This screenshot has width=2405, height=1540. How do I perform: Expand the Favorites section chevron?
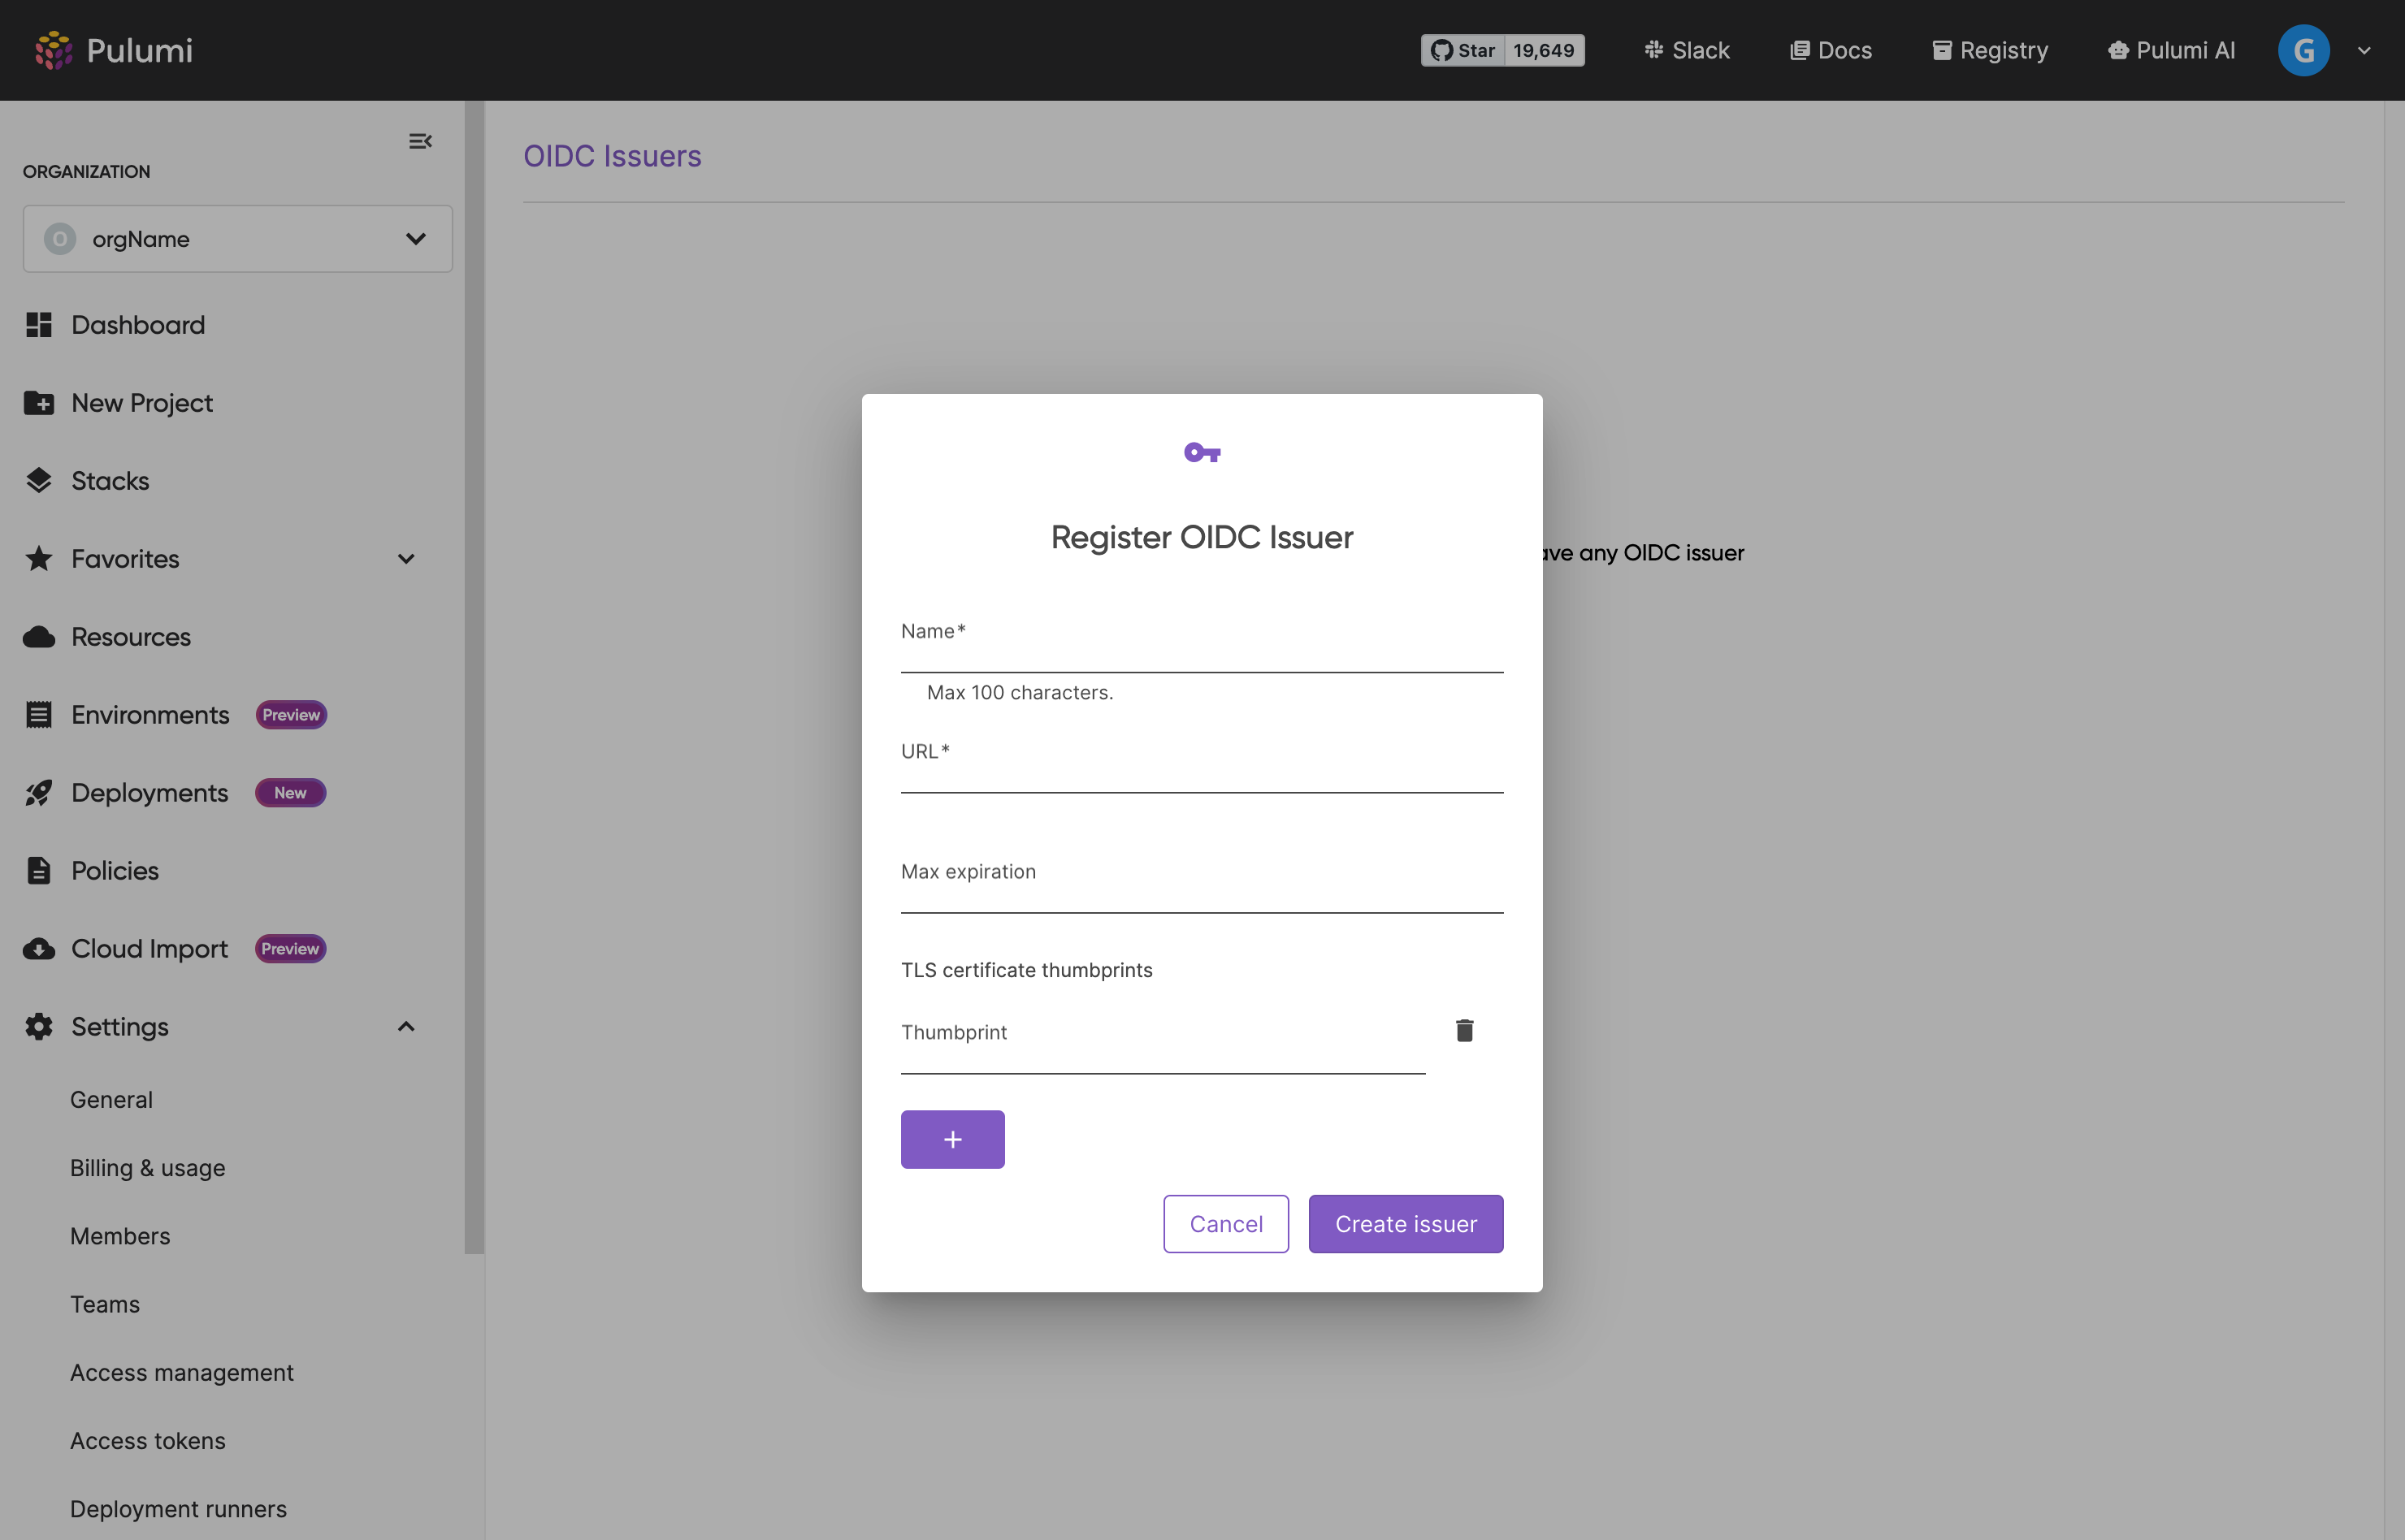tap(406, 559)
